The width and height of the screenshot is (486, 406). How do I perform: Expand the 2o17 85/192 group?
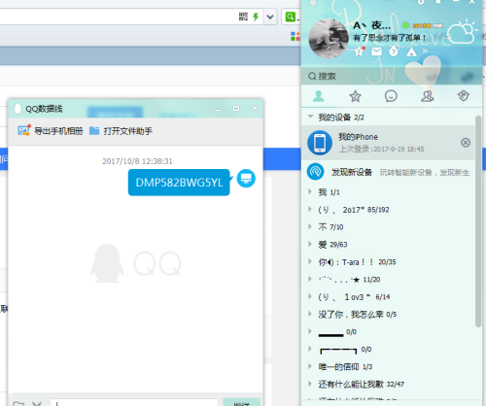(x=310, y=209)
